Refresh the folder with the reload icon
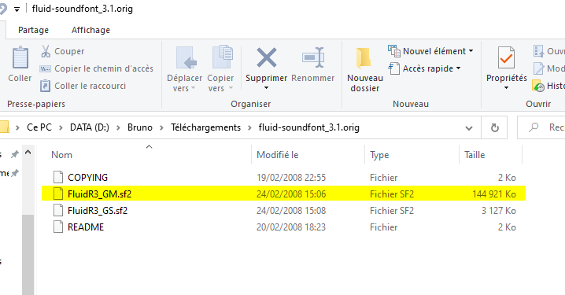 point(495,127)
